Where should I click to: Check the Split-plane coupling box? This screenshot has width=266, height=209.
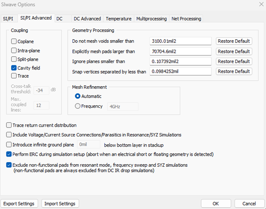(14, 59)
